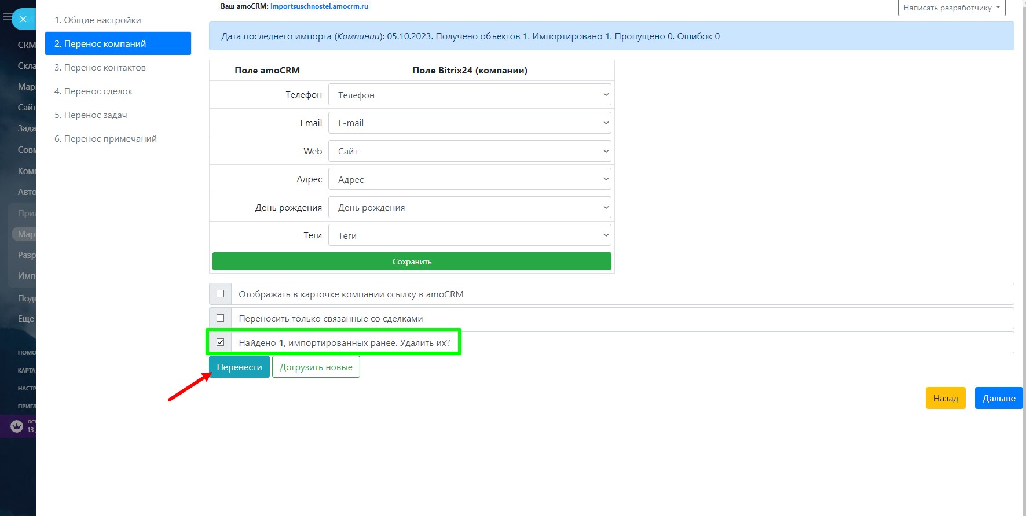The image size is (1026, 516).
Task: Uncheck the 'Найдено 1, импортированных ранее' checkbox
Action: coord(221,342)
